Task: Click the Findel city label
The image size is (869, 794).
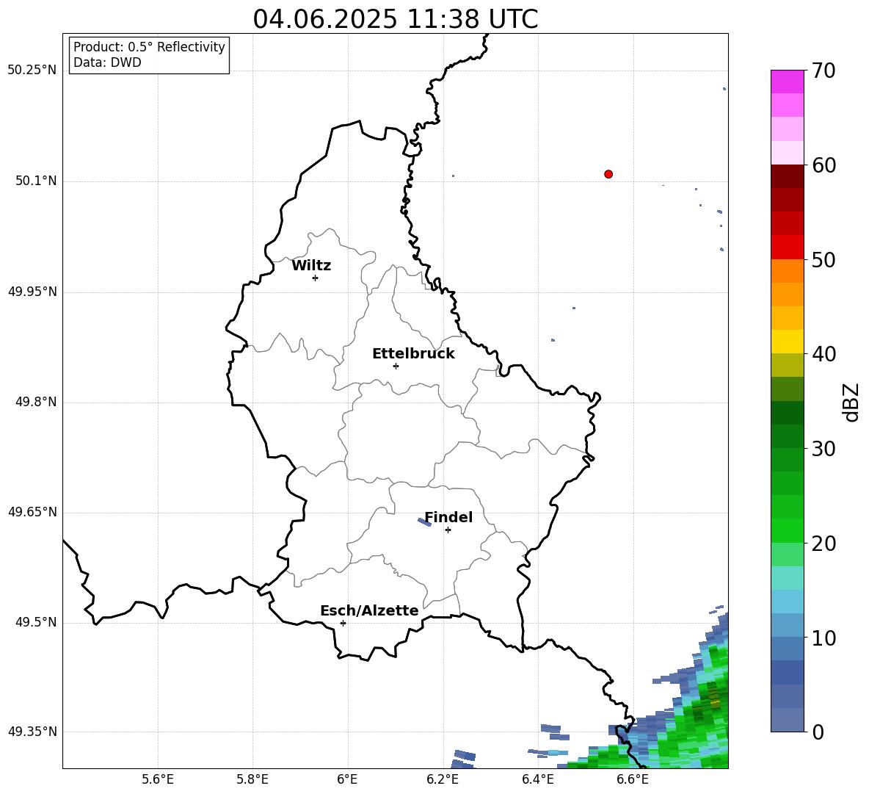Action: tap(448, 517)
